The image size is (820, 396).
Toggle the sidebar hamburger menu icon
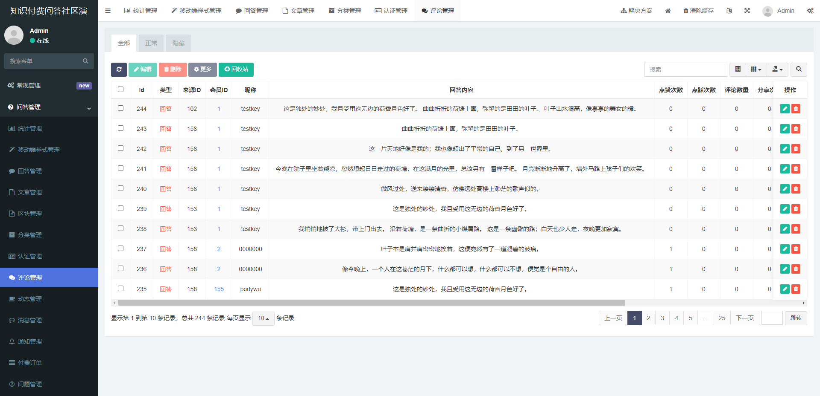108,11
